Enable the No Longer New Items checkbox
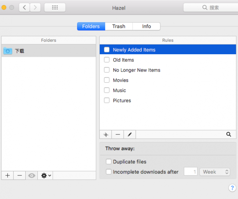 (x=107, y=70)
